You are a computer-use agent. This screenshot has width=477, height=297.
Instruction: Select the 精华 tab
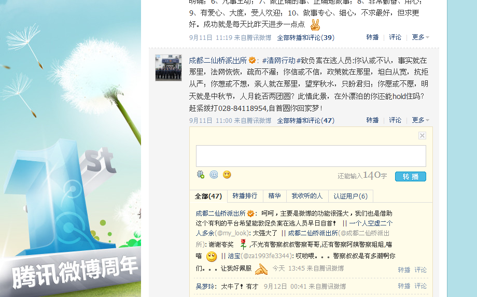(274, 196)
